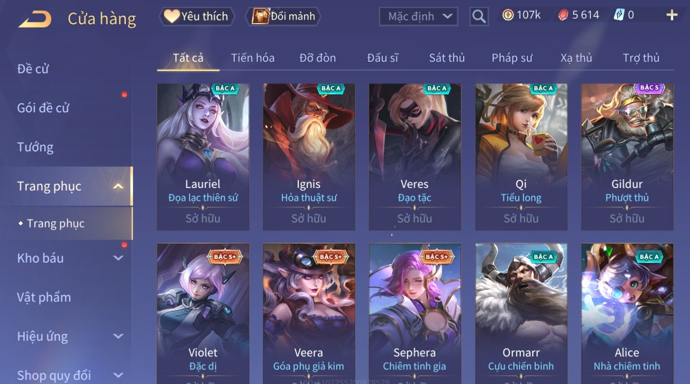Image resolution: width=690 pixels, height=384 pixels.
Task: Select the Tiến hóa tab
Action: point(253,58)
